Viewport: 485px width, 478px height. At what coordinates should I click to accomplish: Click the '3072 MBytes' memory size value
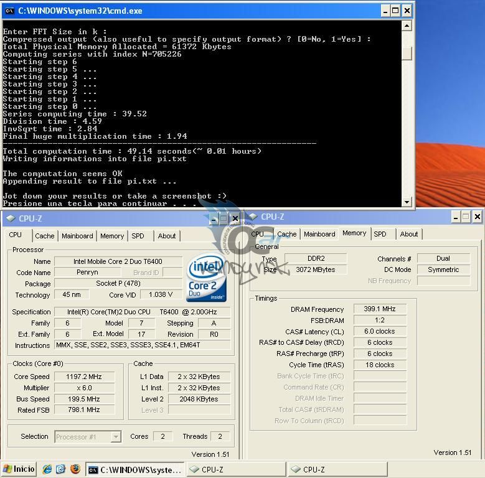tap(316, 269)
